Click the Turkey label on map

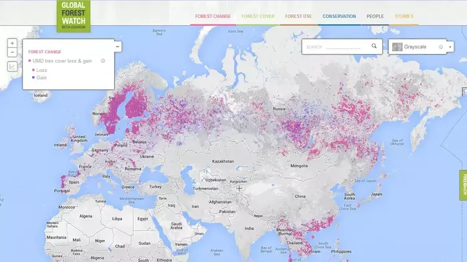point(155,187)
